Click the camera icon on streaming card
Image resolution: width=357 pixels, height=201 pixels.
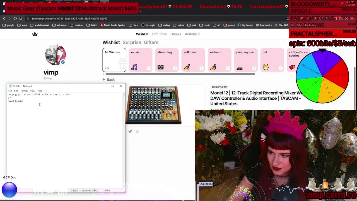coord(160,67)
